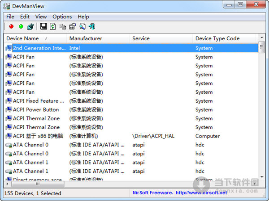Click the 155 Devices, 1 Selected status text
The image size is (269, 201).
(x=33, y=193)
